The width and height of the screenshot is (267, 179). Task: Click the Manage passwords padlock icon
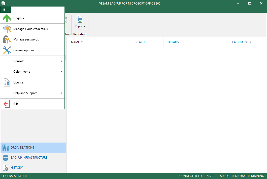pyautogui.click(x=7, y=39)
